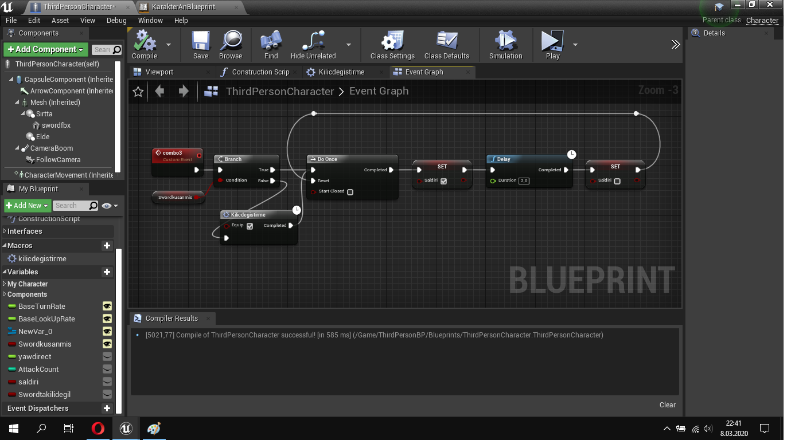The image size is (795, 440).
Task: Go forward using graph right arrow
Action: (184, 91)
